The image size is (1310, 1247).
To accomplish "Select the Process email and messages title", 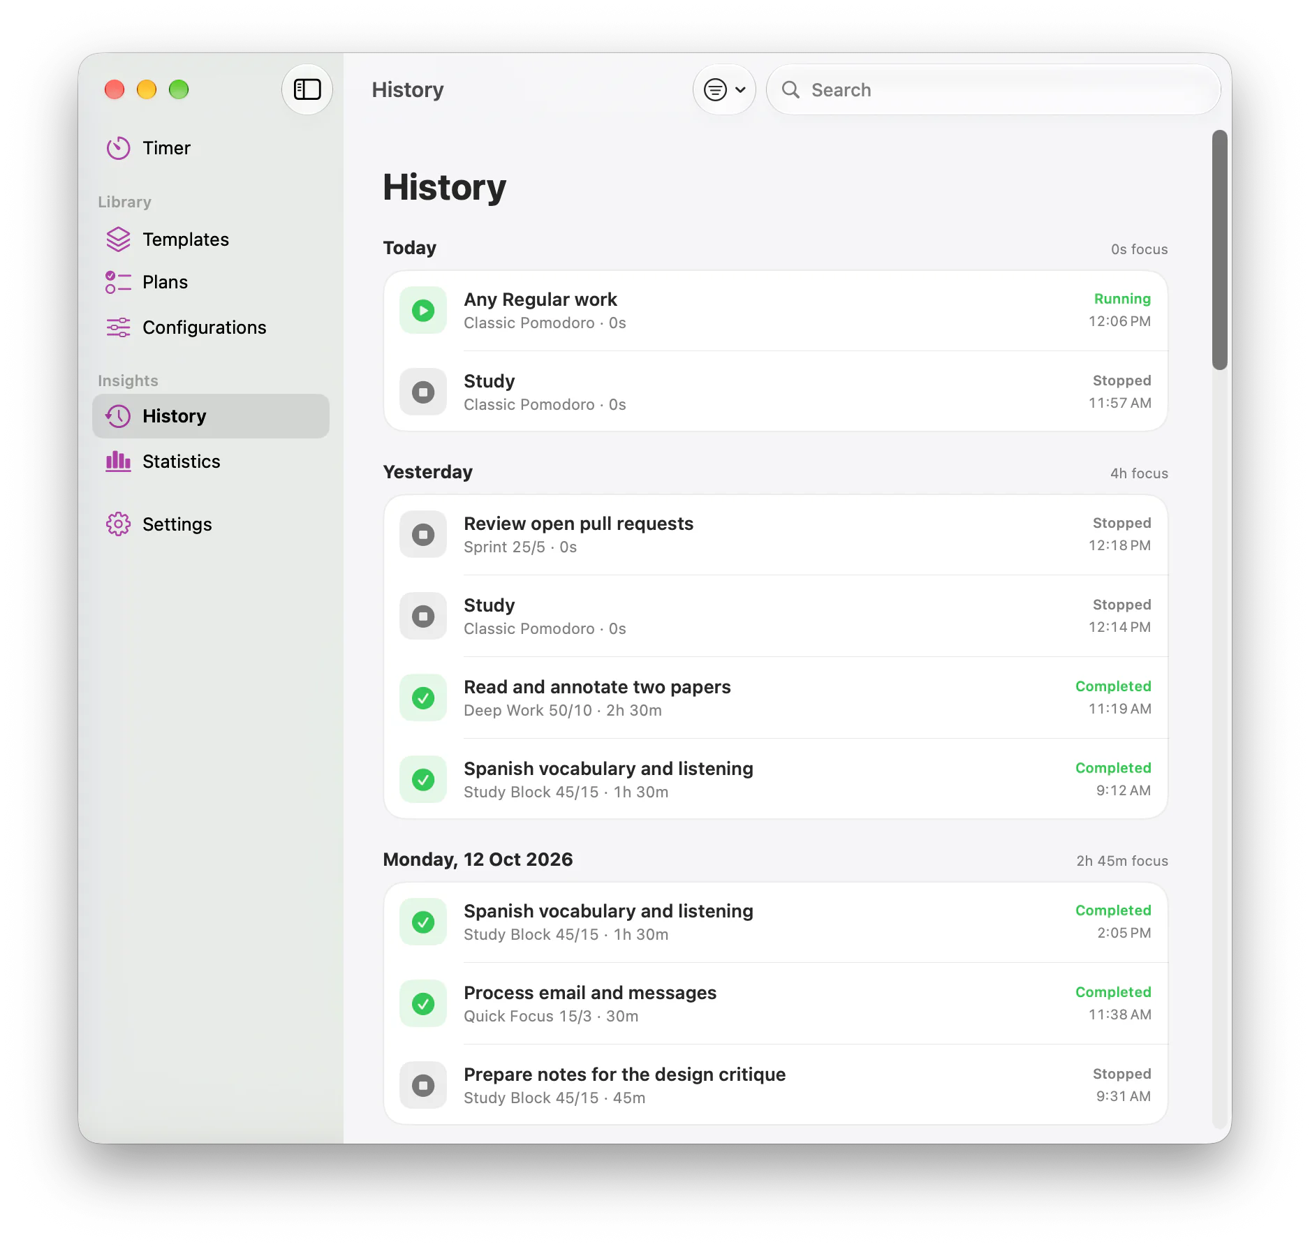I will click(x=591, y=993).
